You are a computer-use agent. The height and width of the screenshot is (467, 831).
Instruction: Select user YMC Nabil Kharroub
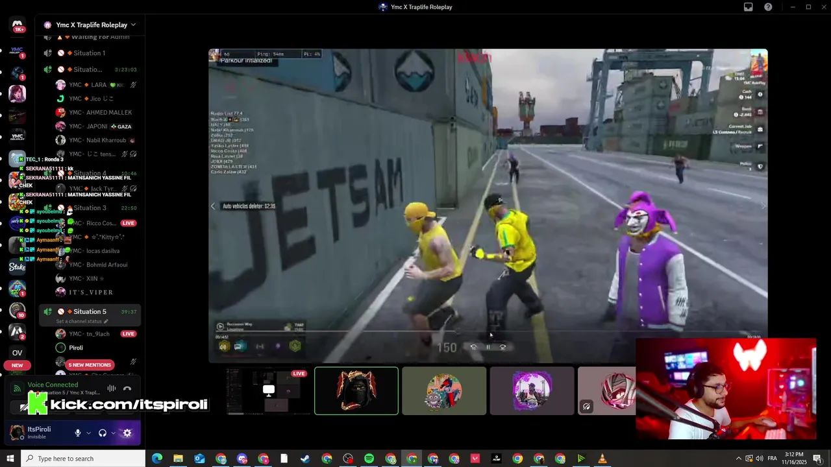96,140
